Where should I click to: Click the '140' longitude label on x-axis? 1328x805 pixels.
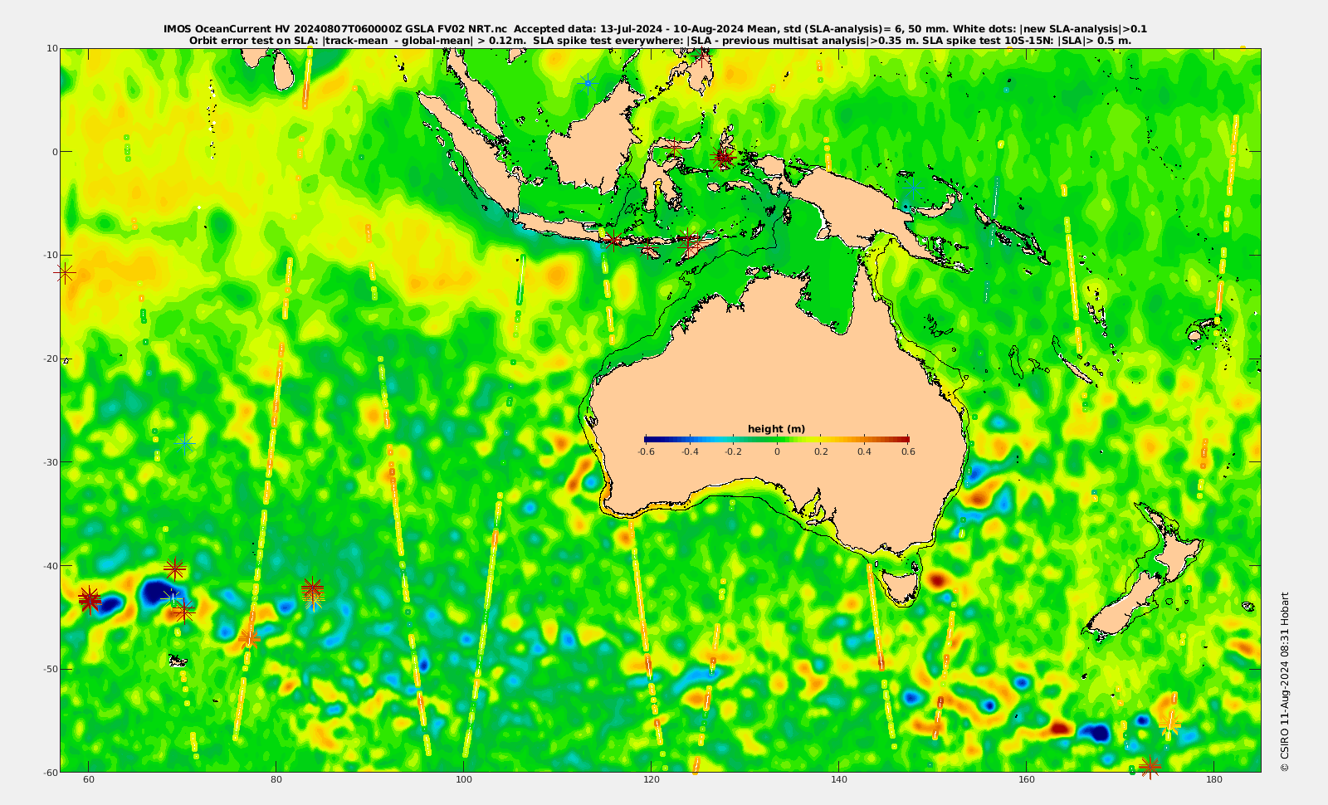(839, 780)
